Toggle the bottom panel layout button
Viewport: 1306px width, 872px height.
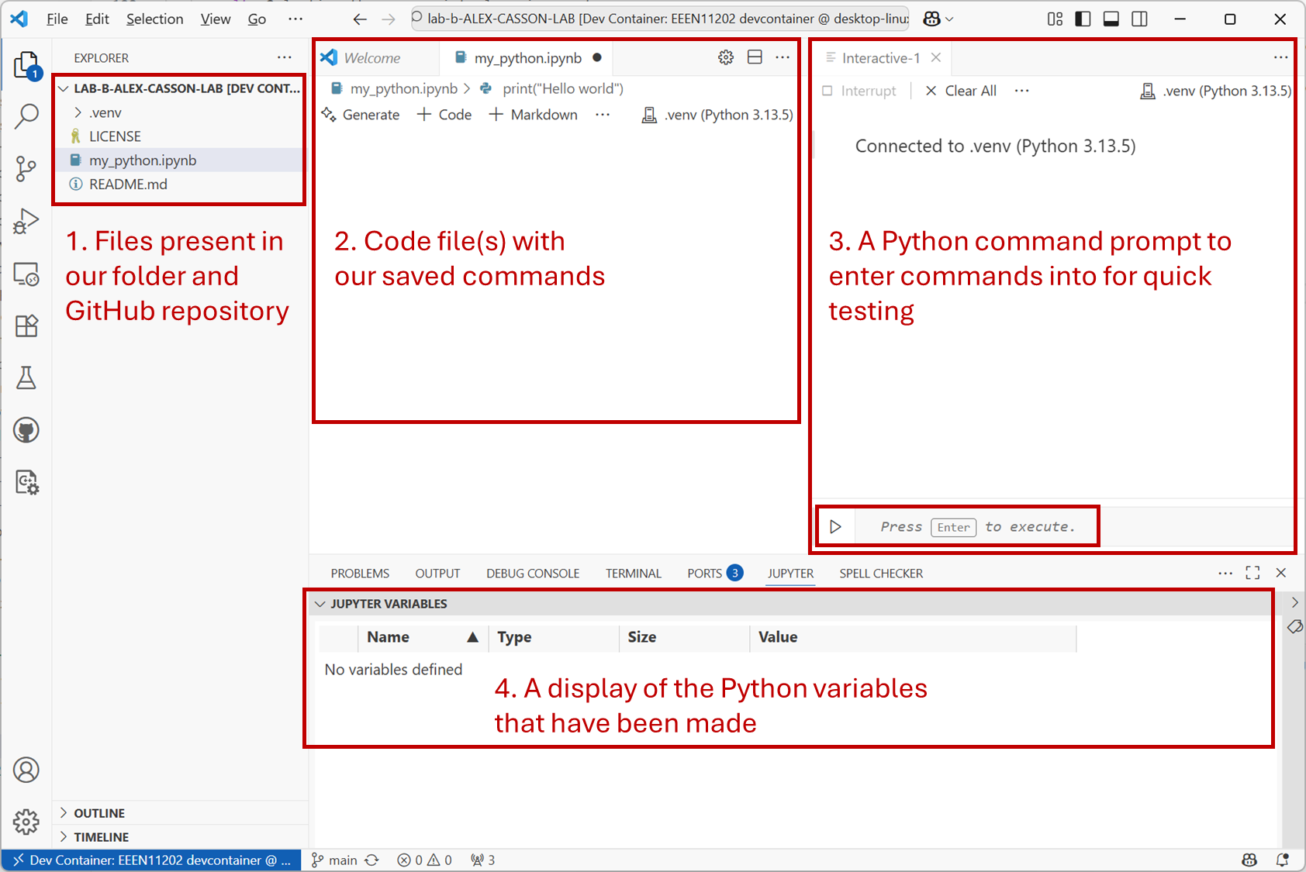1111,19
